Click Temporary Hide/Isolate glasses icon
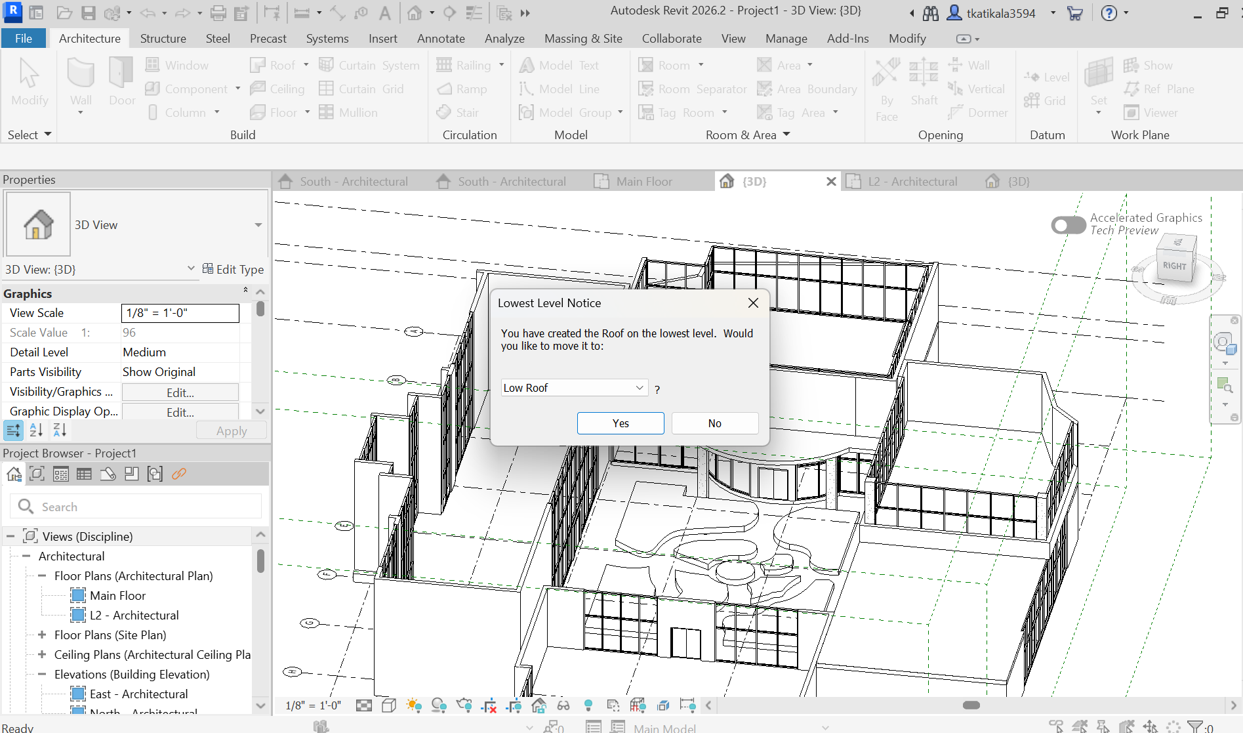 [x=563, y=705]
